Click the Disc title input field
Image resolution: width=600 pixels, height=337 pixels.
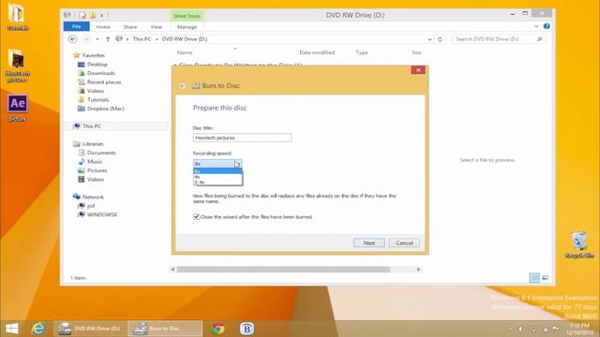coord(242,138)
